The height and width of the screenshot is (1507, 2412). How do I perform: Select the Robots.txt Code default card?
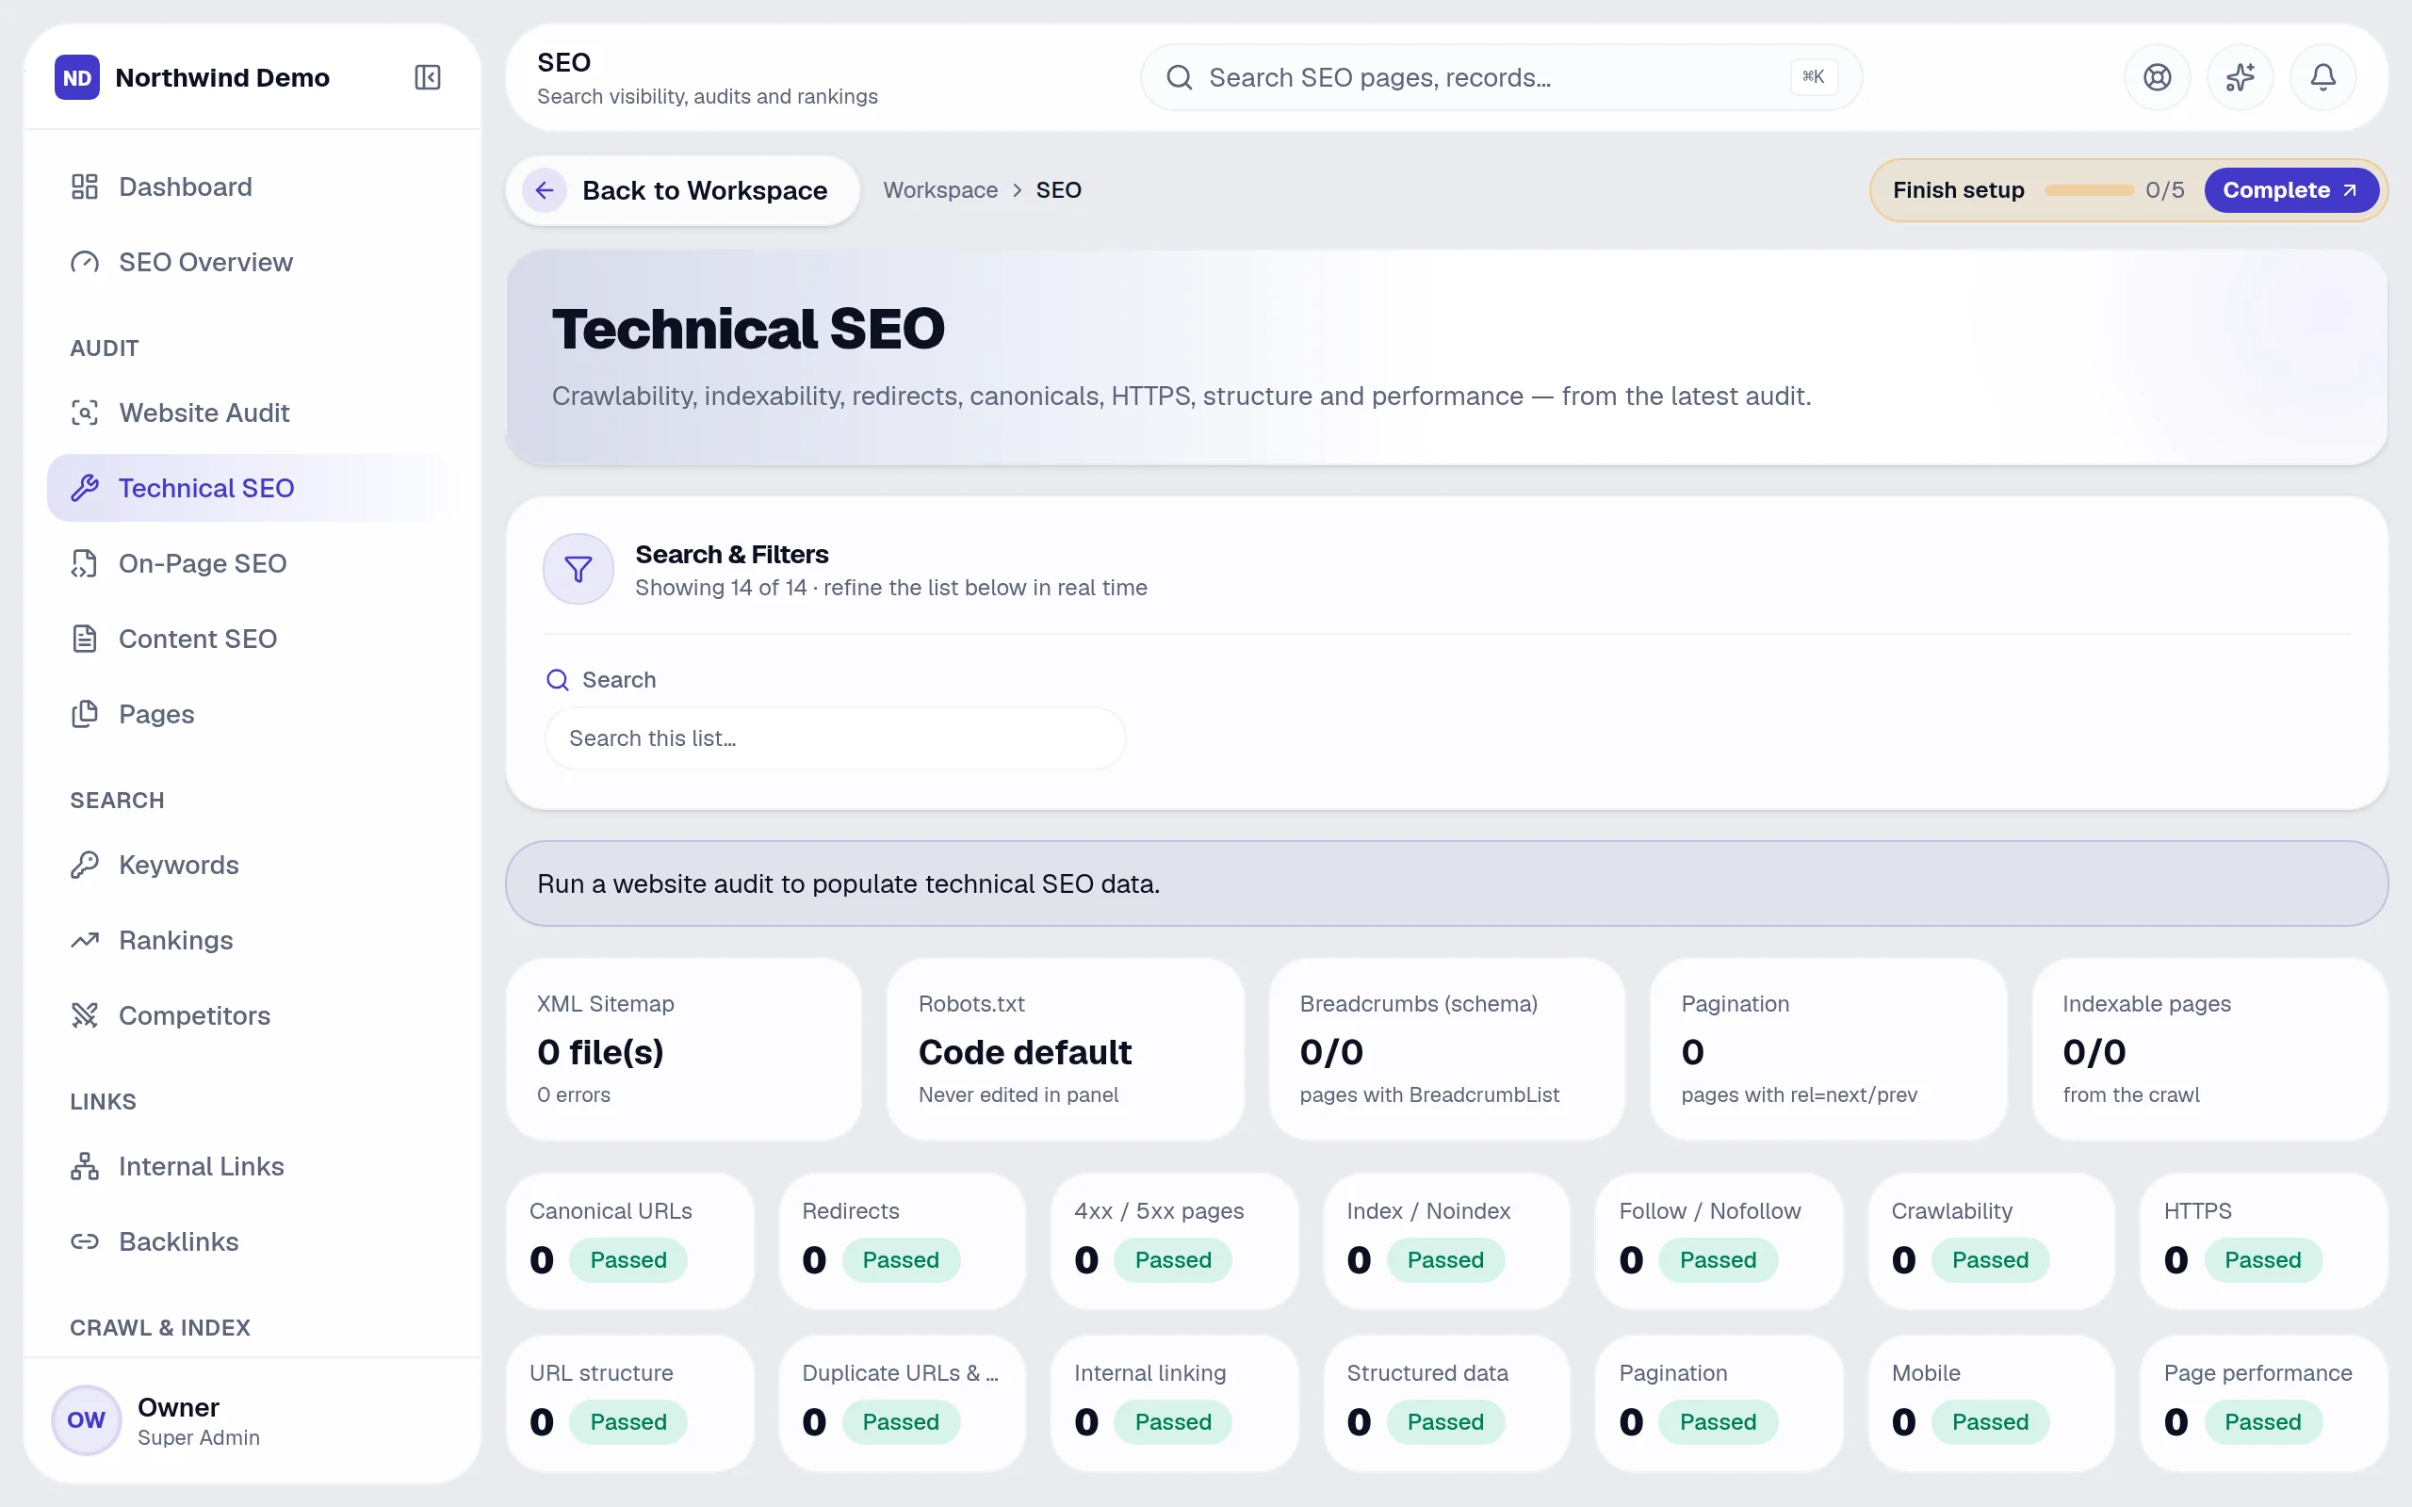[1066, 1049]
